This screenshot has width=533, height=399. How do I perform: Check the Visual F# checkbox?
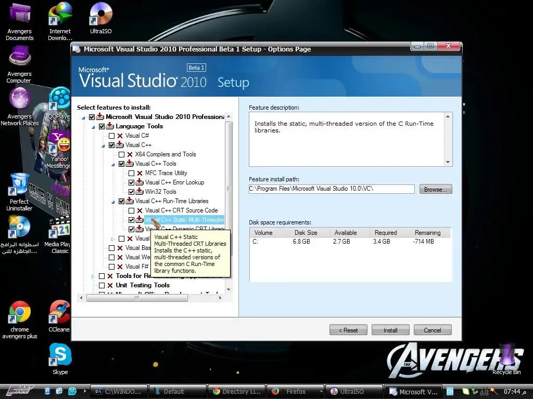[x=111, y=267]
